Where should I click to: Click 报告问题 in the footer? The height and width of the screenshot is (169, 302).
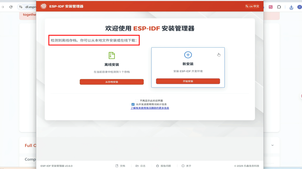click(x=164, y=166)
